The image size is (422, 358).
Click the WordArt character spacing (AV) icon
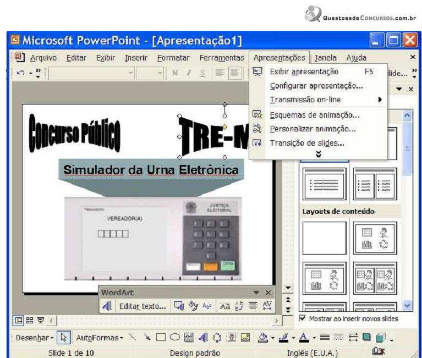(x=267, y=306)
